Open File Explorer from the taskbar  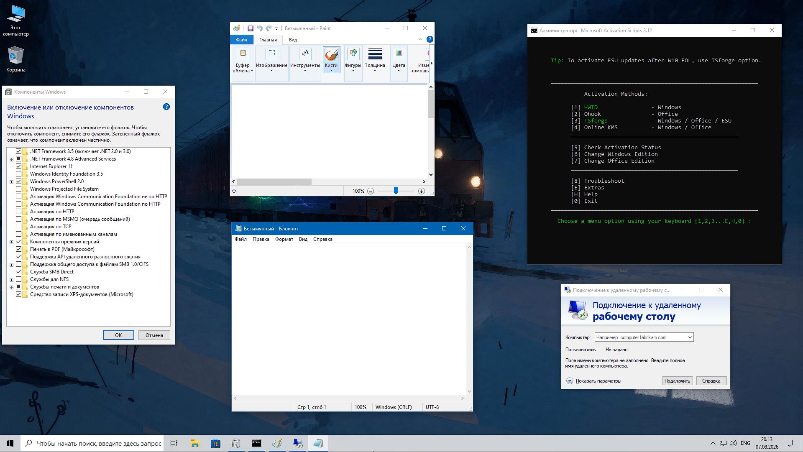(195, 443)
